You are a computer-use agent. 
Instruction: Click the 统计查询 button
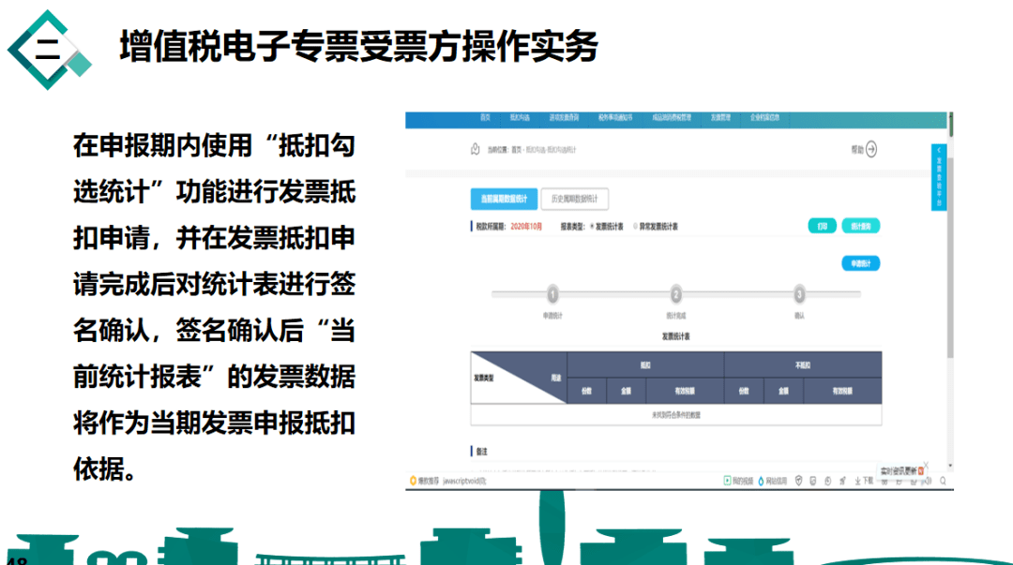point(860,227)
